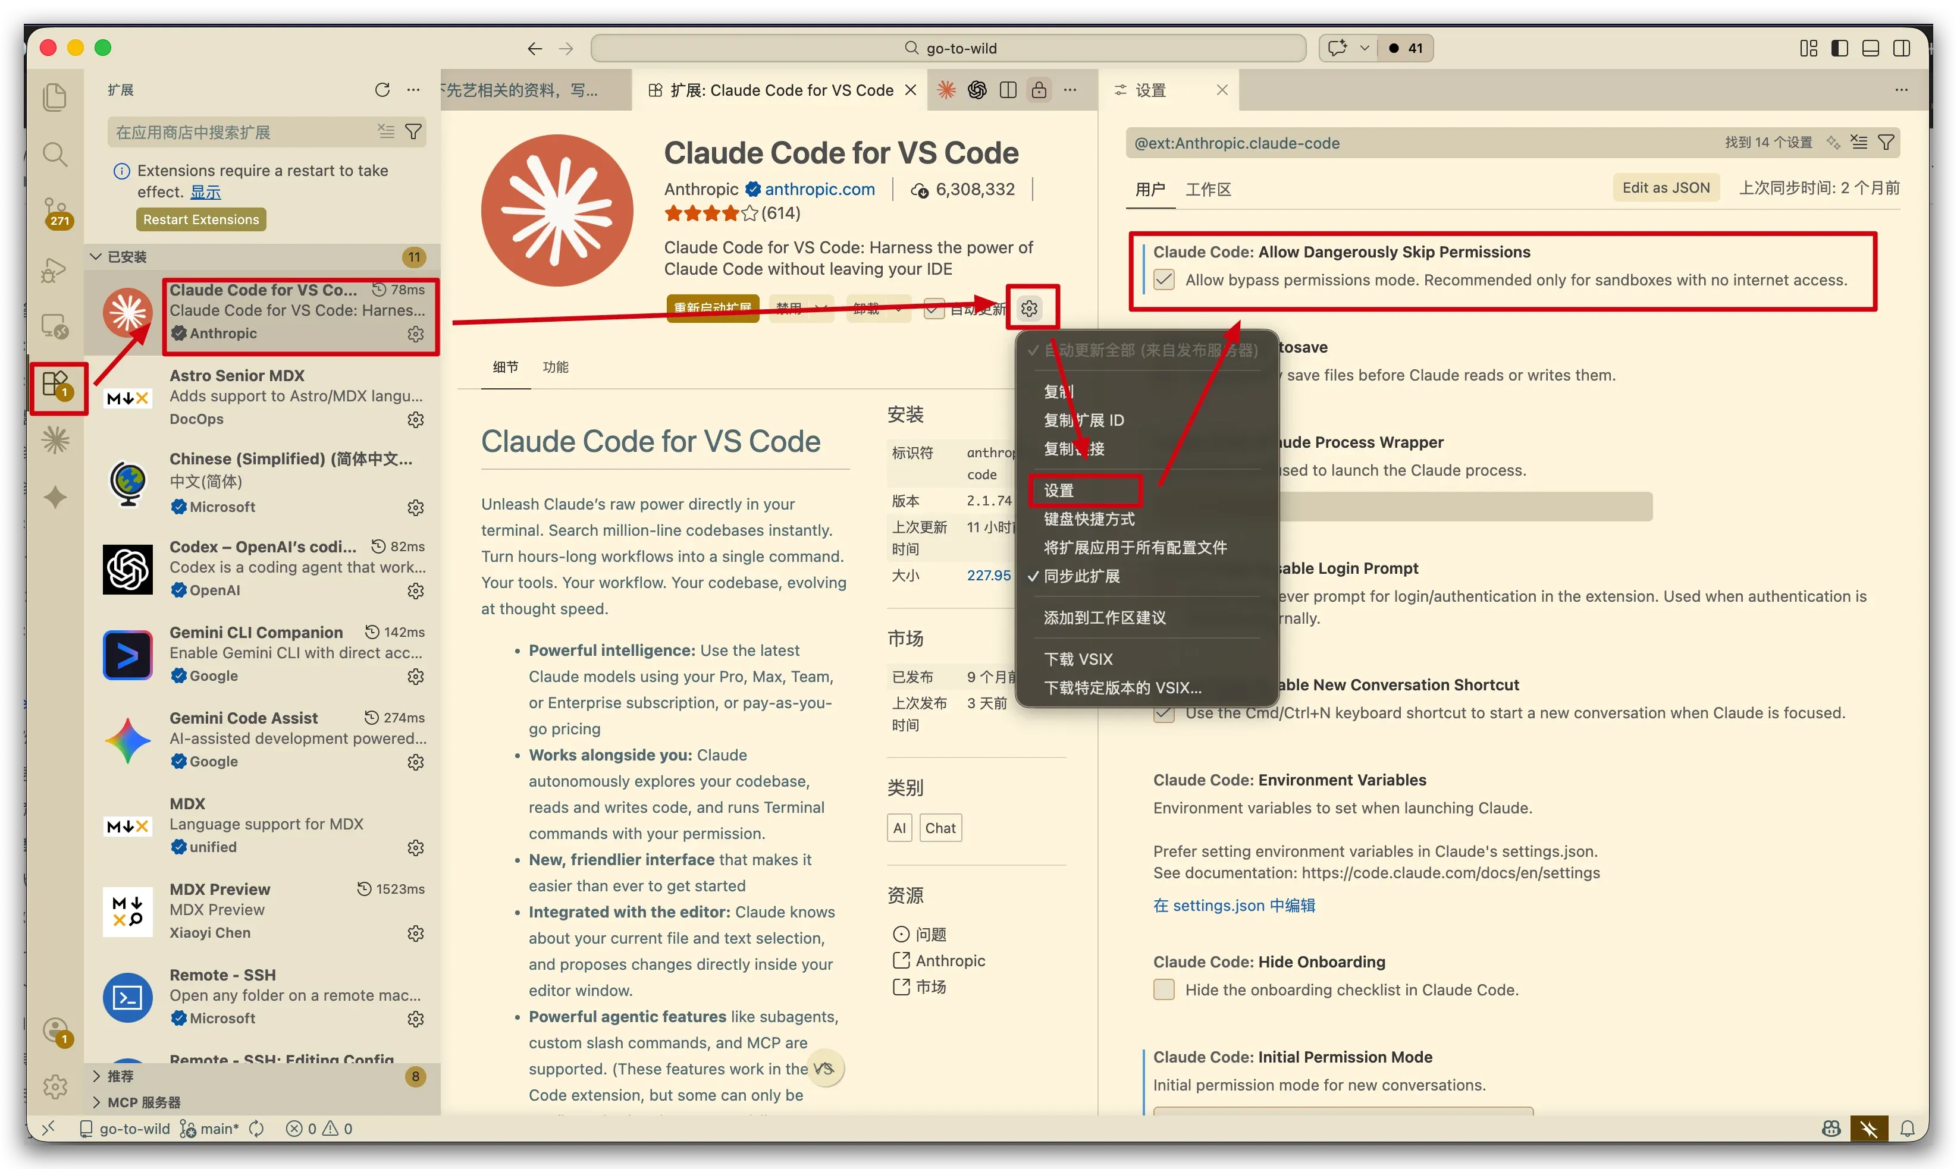This screenshot has width=1957, height=1169.
Task: Open manage gear for Codex extension row
Action: (415, 591)
